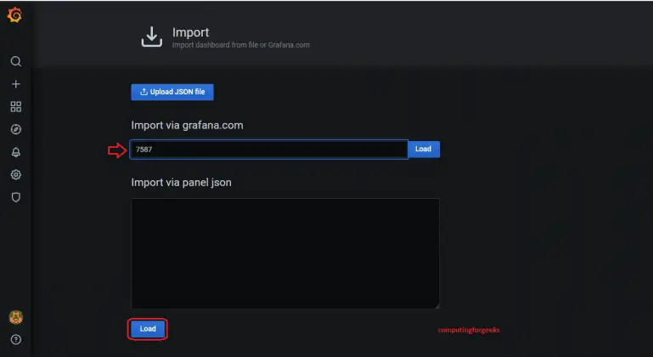The image size is (653, 357).
Task: Click the Import download icon in the header
Action: 151,37
